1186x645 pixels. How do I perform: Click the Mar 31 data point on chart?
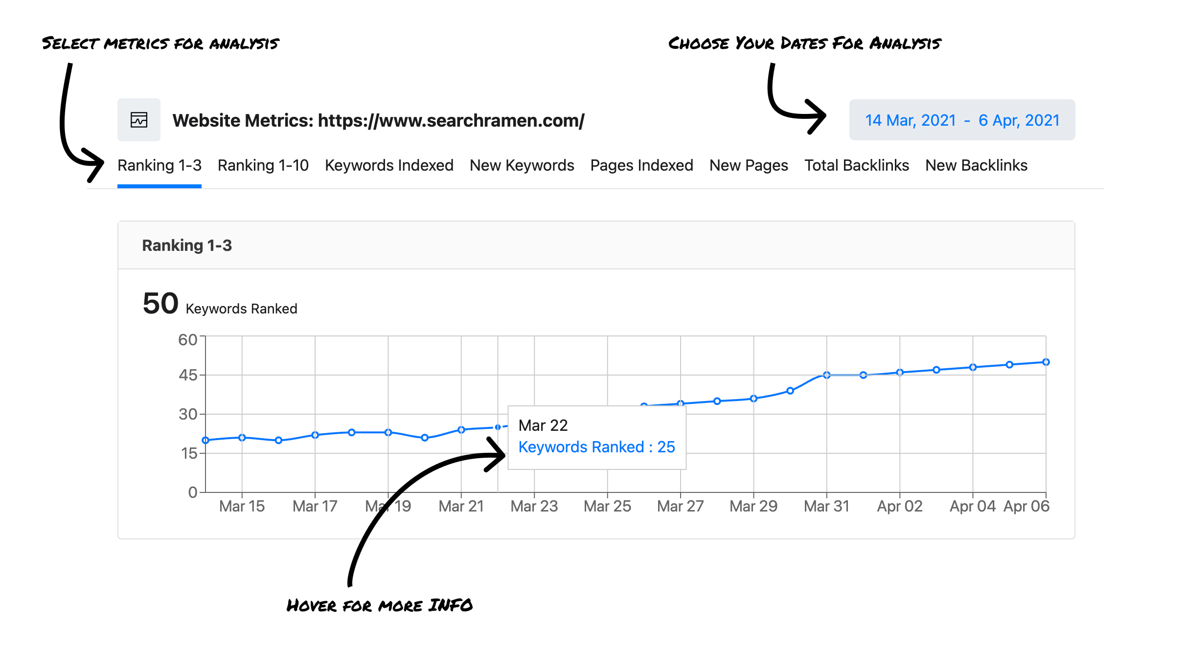click(x=826, y=375)
